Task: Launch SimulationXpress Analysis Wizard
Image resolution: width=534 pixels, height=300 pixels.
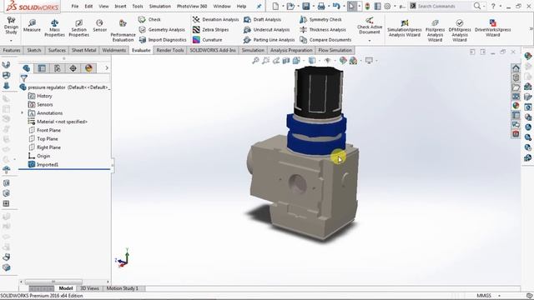Action: point(404,28)
